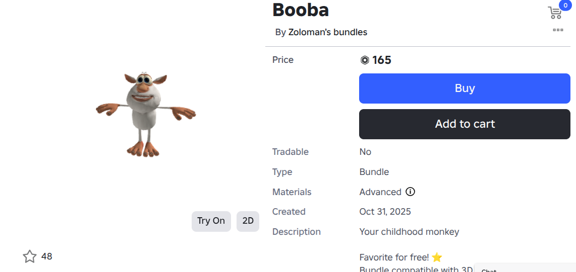Add the Booba bundle to cart
Image resolution: width=576 pixels, height=272 pixels.
click(465, 124)
